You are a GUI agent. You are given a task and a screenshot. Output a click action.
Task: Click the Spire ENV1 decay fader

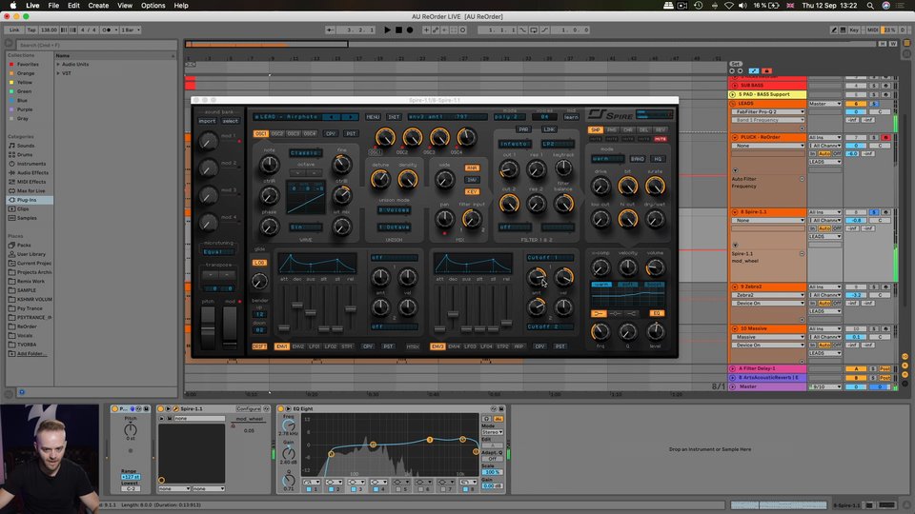(x=297, y=306)
